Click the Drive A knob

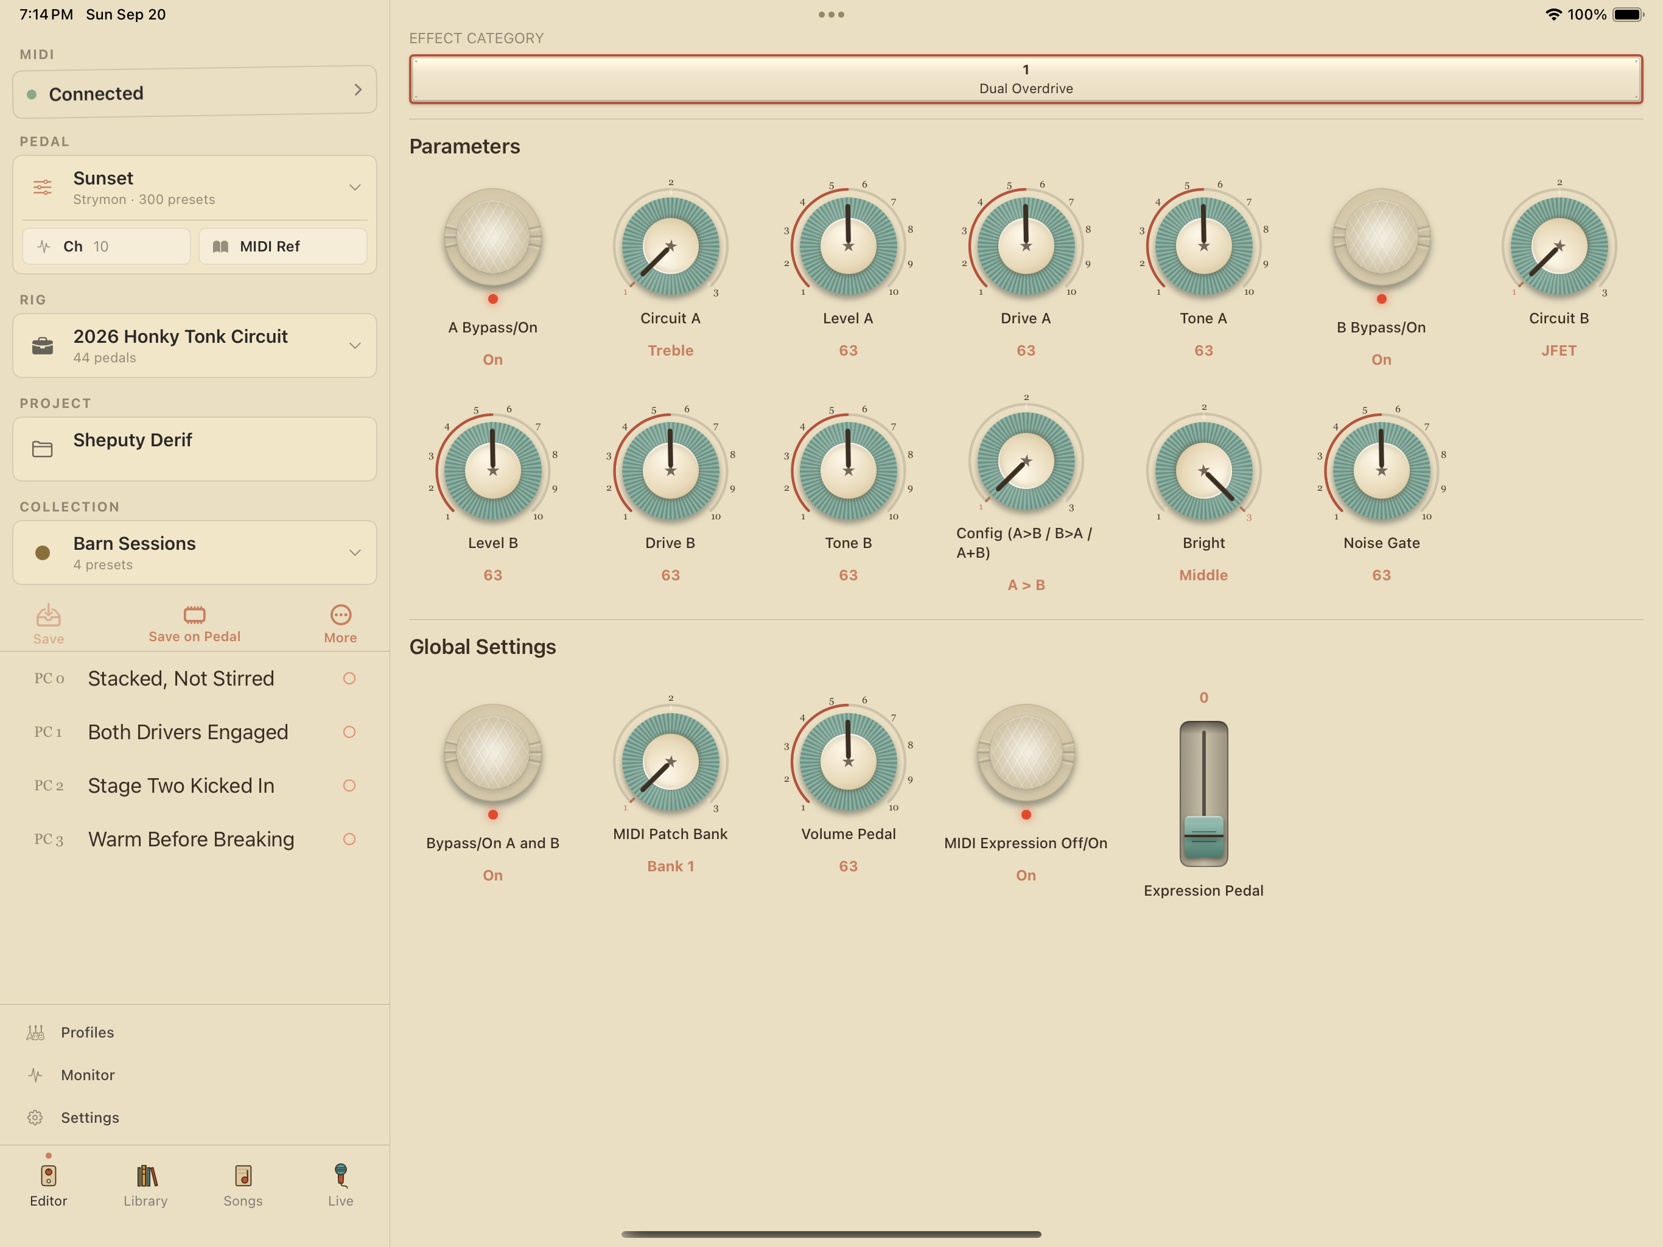(1026, 246)
